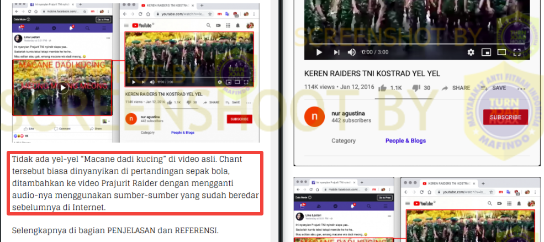Click Comment under the Facebook post
This screenshot has height=242, width=544.
[x=62, y=129]
